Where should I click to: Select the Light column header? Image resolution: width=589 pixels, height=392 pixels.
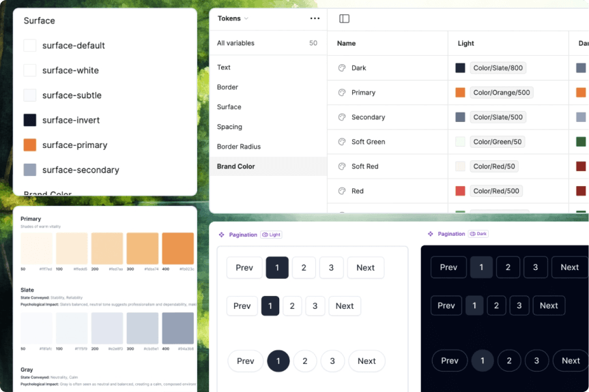tap(466, 43)
